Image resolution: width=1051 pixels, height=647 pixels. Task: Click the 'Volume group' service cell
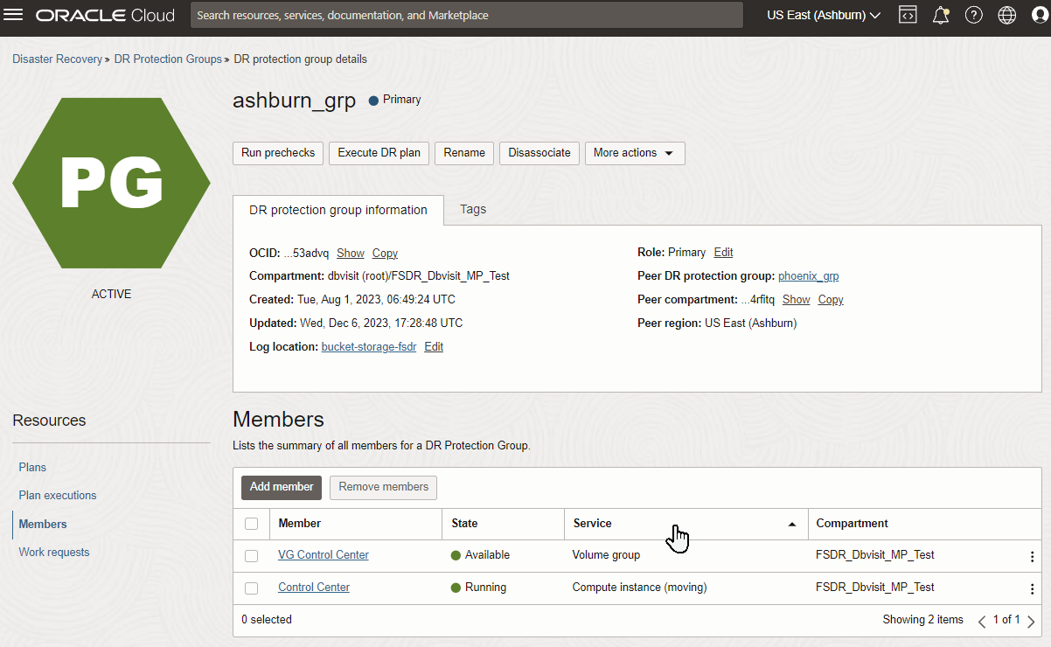click(607, 555)
